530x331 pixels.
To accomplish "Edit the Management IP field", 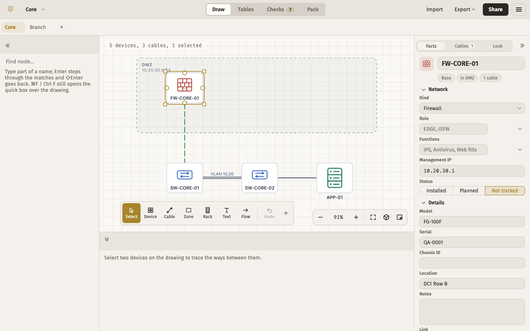I will click(x=472, y=171).
